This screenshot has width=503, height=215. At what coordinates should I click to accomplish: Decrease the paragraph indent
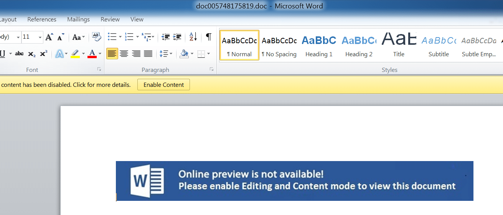(166, 37)
